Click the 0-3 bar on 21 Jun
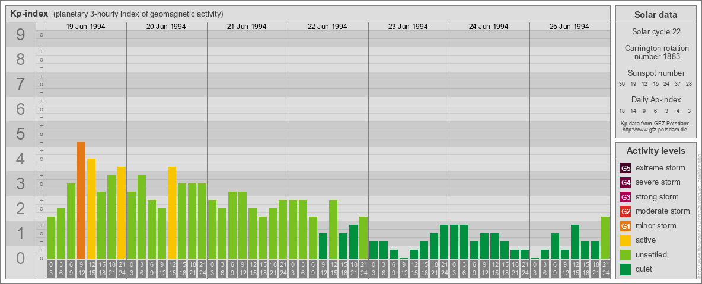The width and height of the screenshot is (702, 284). [x=212, y=230]
